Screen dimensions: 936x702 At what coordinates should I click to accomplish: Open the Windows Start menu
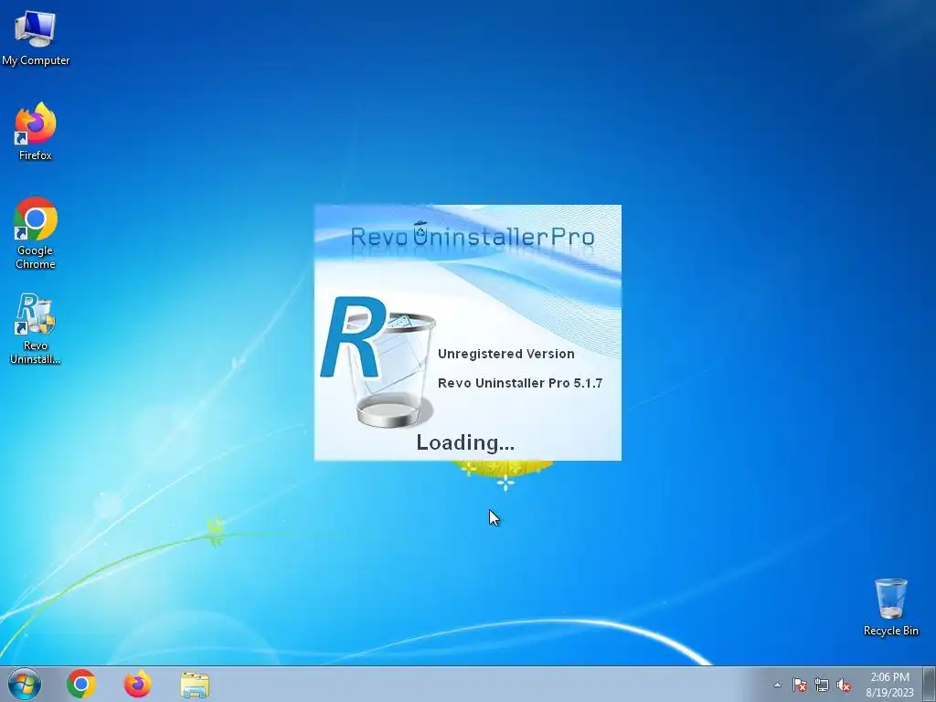click(25, 684)
